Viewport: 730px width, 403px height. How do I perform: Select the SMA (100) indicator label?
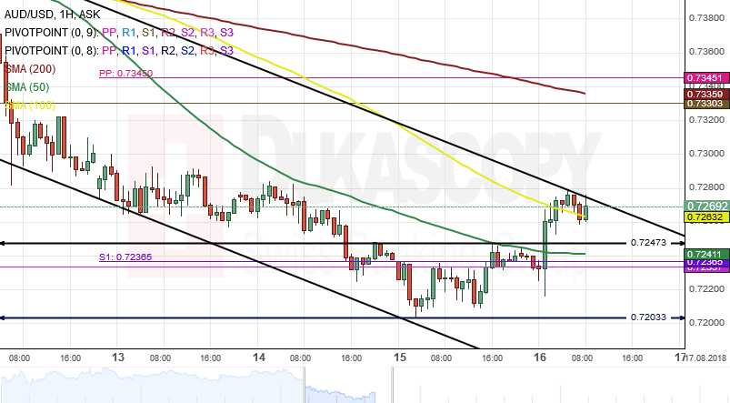pyautogui.click(x=30, y=106)
